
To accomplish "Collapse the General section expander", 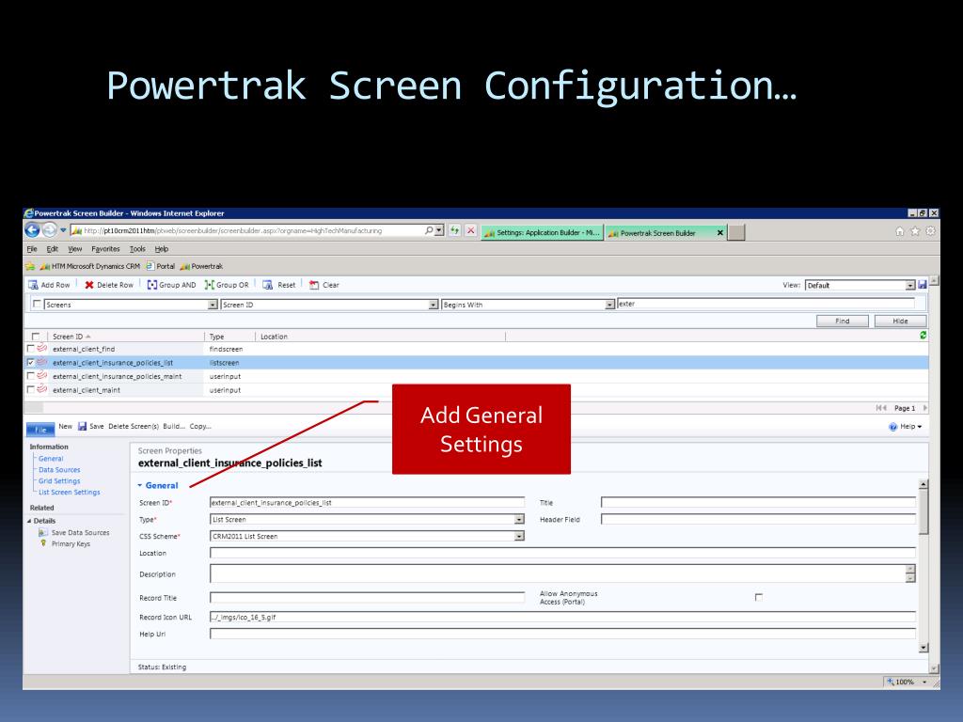I will (140, 486).
